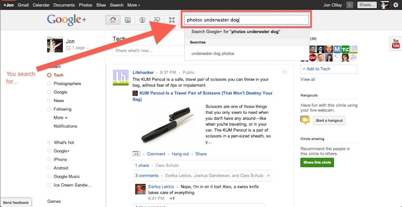Image resolution: width=402 pixels, height=207 pixels.
Task: Click the +1 button under Lifehacker post
Action: coord(136,154)
